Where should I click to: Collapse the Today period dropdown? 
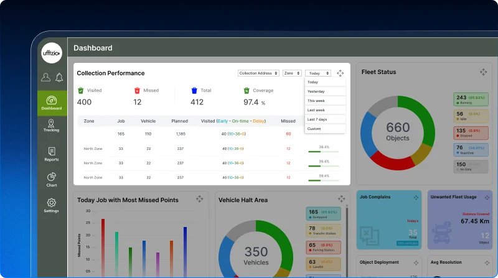[318, 73]
